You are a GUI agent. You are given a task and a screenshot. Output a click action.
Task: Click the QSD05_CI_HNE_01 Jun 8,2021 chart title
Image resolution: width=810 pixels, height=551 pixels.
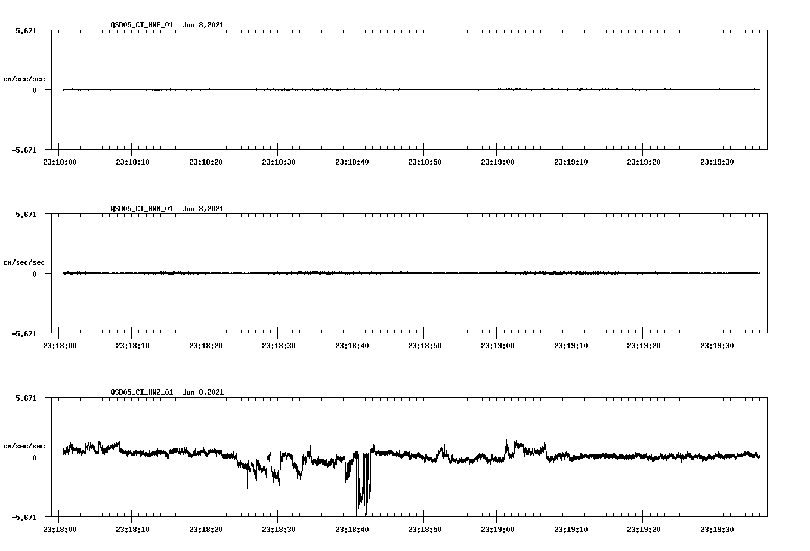pyautogui.click(x=167, y=24)
